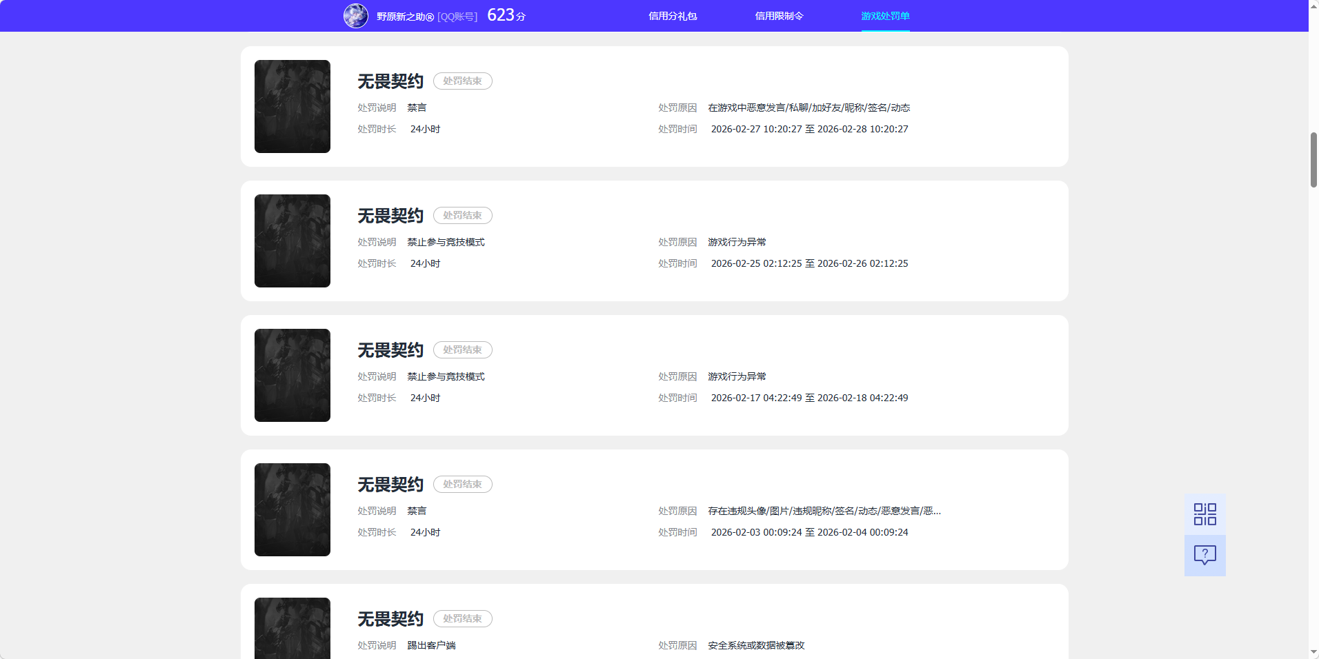Viewport: 1319px width, 659px height.
Task: Click the scrollbar up arrow
Action: pos(1312,6)
